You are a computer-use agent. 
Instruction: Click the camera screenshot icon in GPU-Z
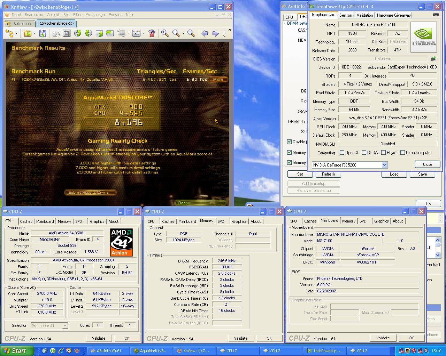pyautogui.click(x=436, y=15)
